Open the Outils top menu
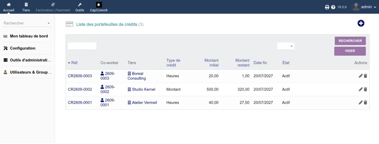Screen dimensions: 379x144 (x=80, y=7)
